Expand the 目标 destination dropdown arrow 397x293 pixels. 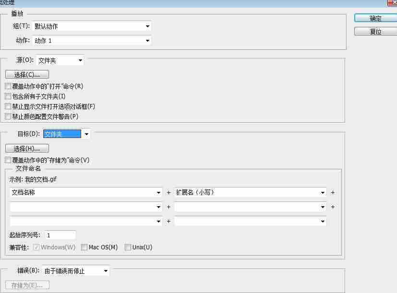(86, 134)
